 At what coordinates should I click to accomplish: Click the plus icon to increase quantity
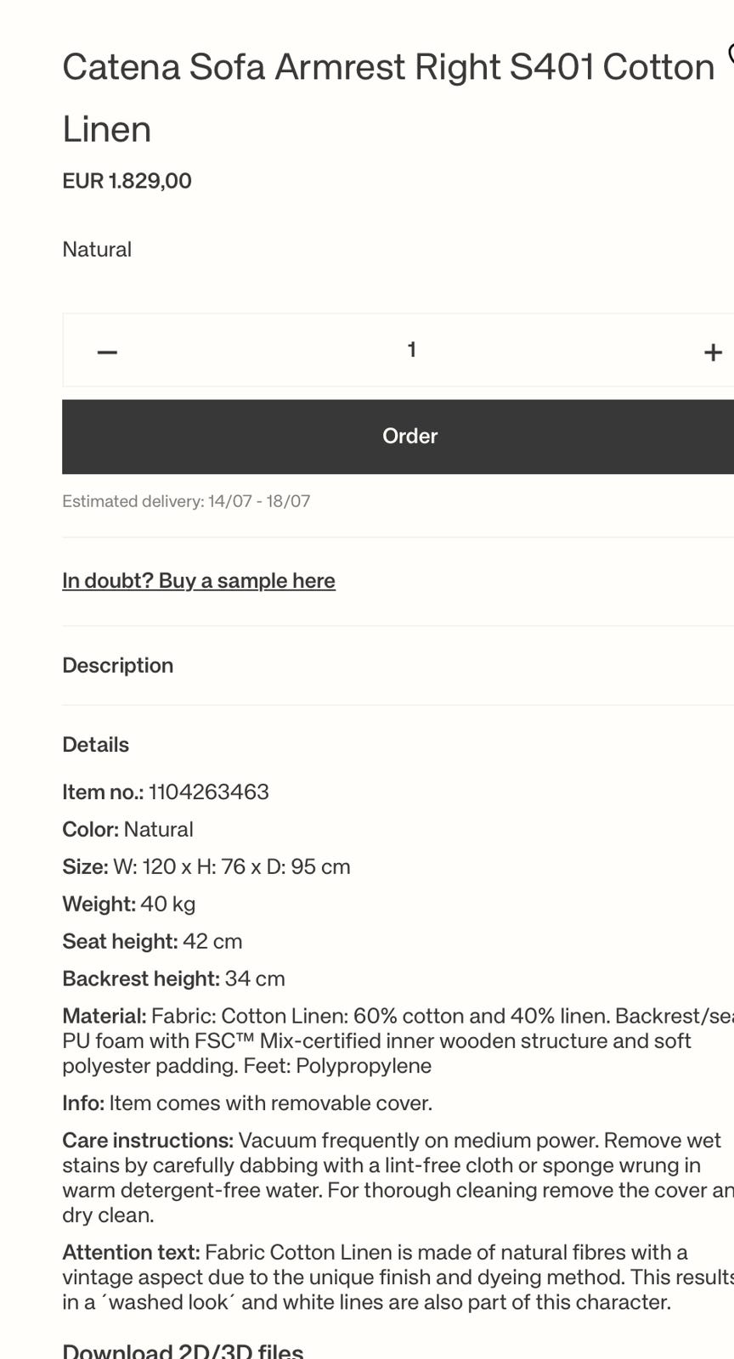pyautogui.click(x=713, y=352)
